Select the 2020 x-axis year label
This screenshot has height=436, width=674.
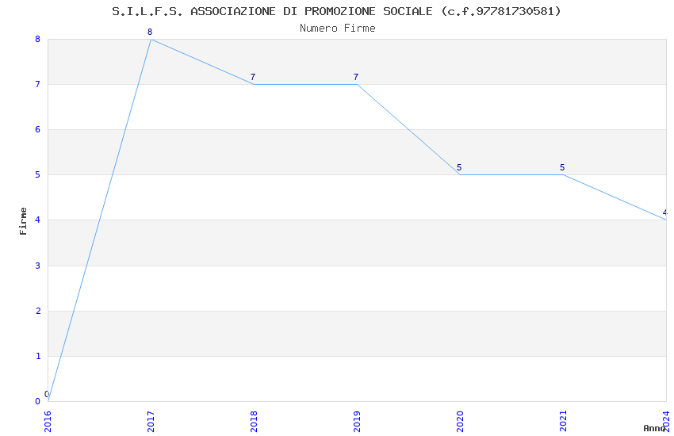click(x=461, y=422)
